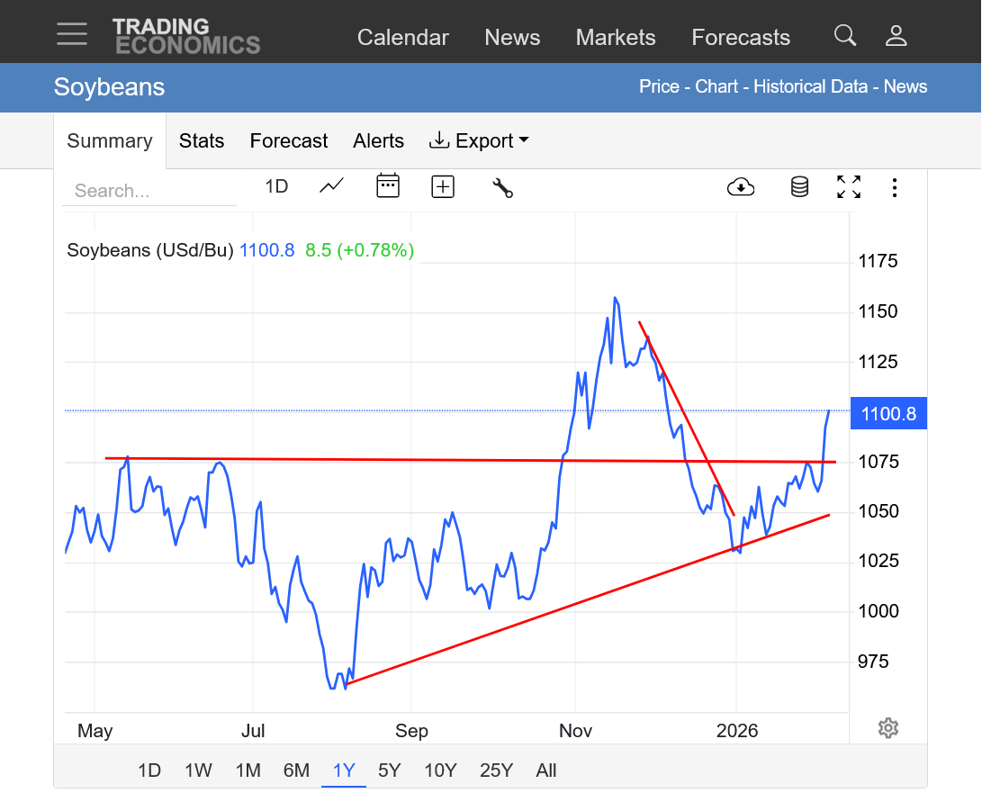982x811 pixels.
Task: Select the 5Y time range
Action: tap(389, 770)
